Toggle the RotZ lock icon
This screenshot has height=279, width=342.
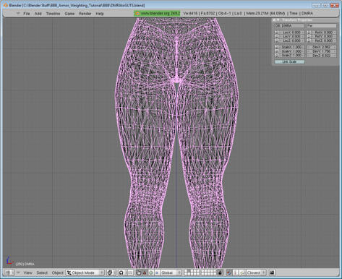(309, 40)
